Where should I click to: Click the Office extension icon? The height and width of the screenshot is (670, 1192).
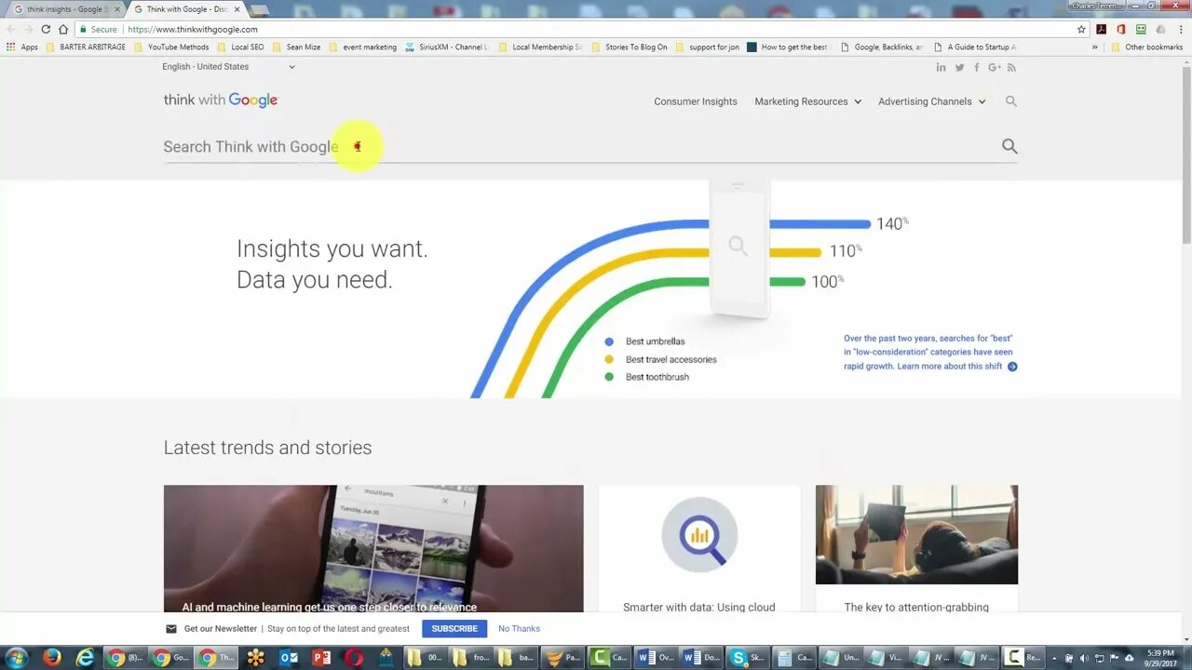coord(1121,29)
